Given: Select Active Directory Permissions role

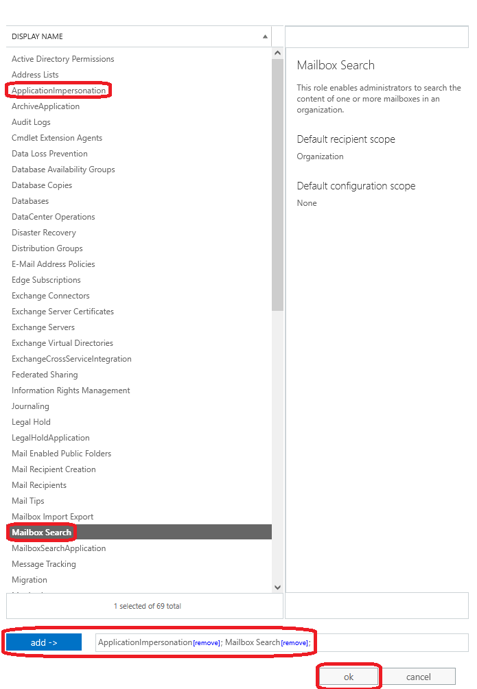Looking at the screenshot, I should pos(62,59).
